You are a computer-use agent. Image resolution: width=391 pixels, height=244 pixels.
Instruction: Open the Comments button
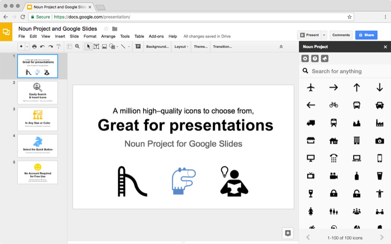click(x=341, y=35)
